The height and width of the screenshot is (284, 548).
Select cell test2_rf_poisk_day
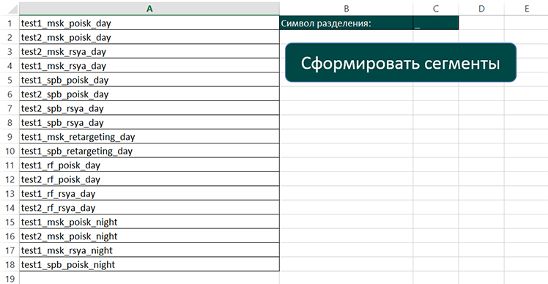149,179
